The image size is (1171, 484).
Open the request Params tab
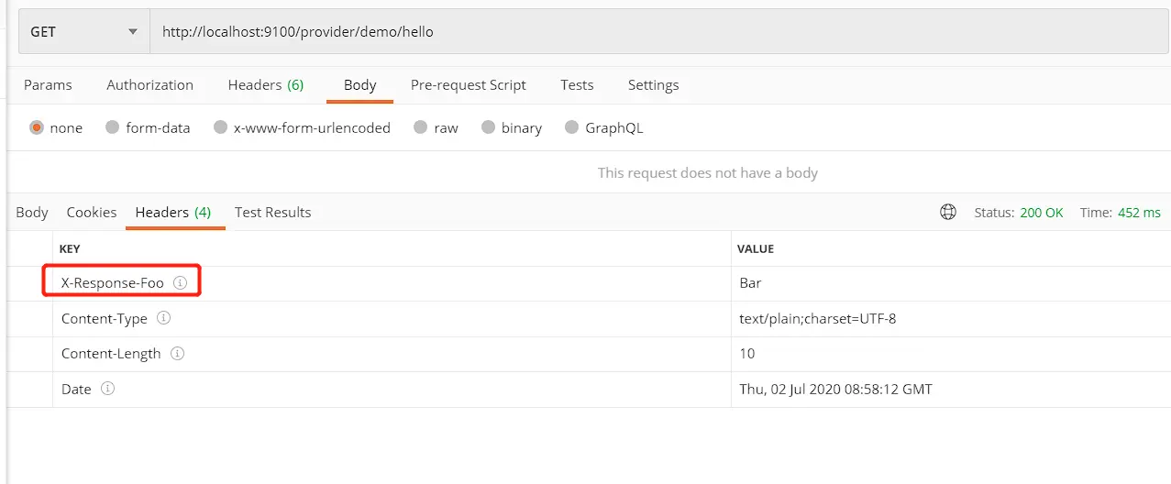tap(48, 84)
